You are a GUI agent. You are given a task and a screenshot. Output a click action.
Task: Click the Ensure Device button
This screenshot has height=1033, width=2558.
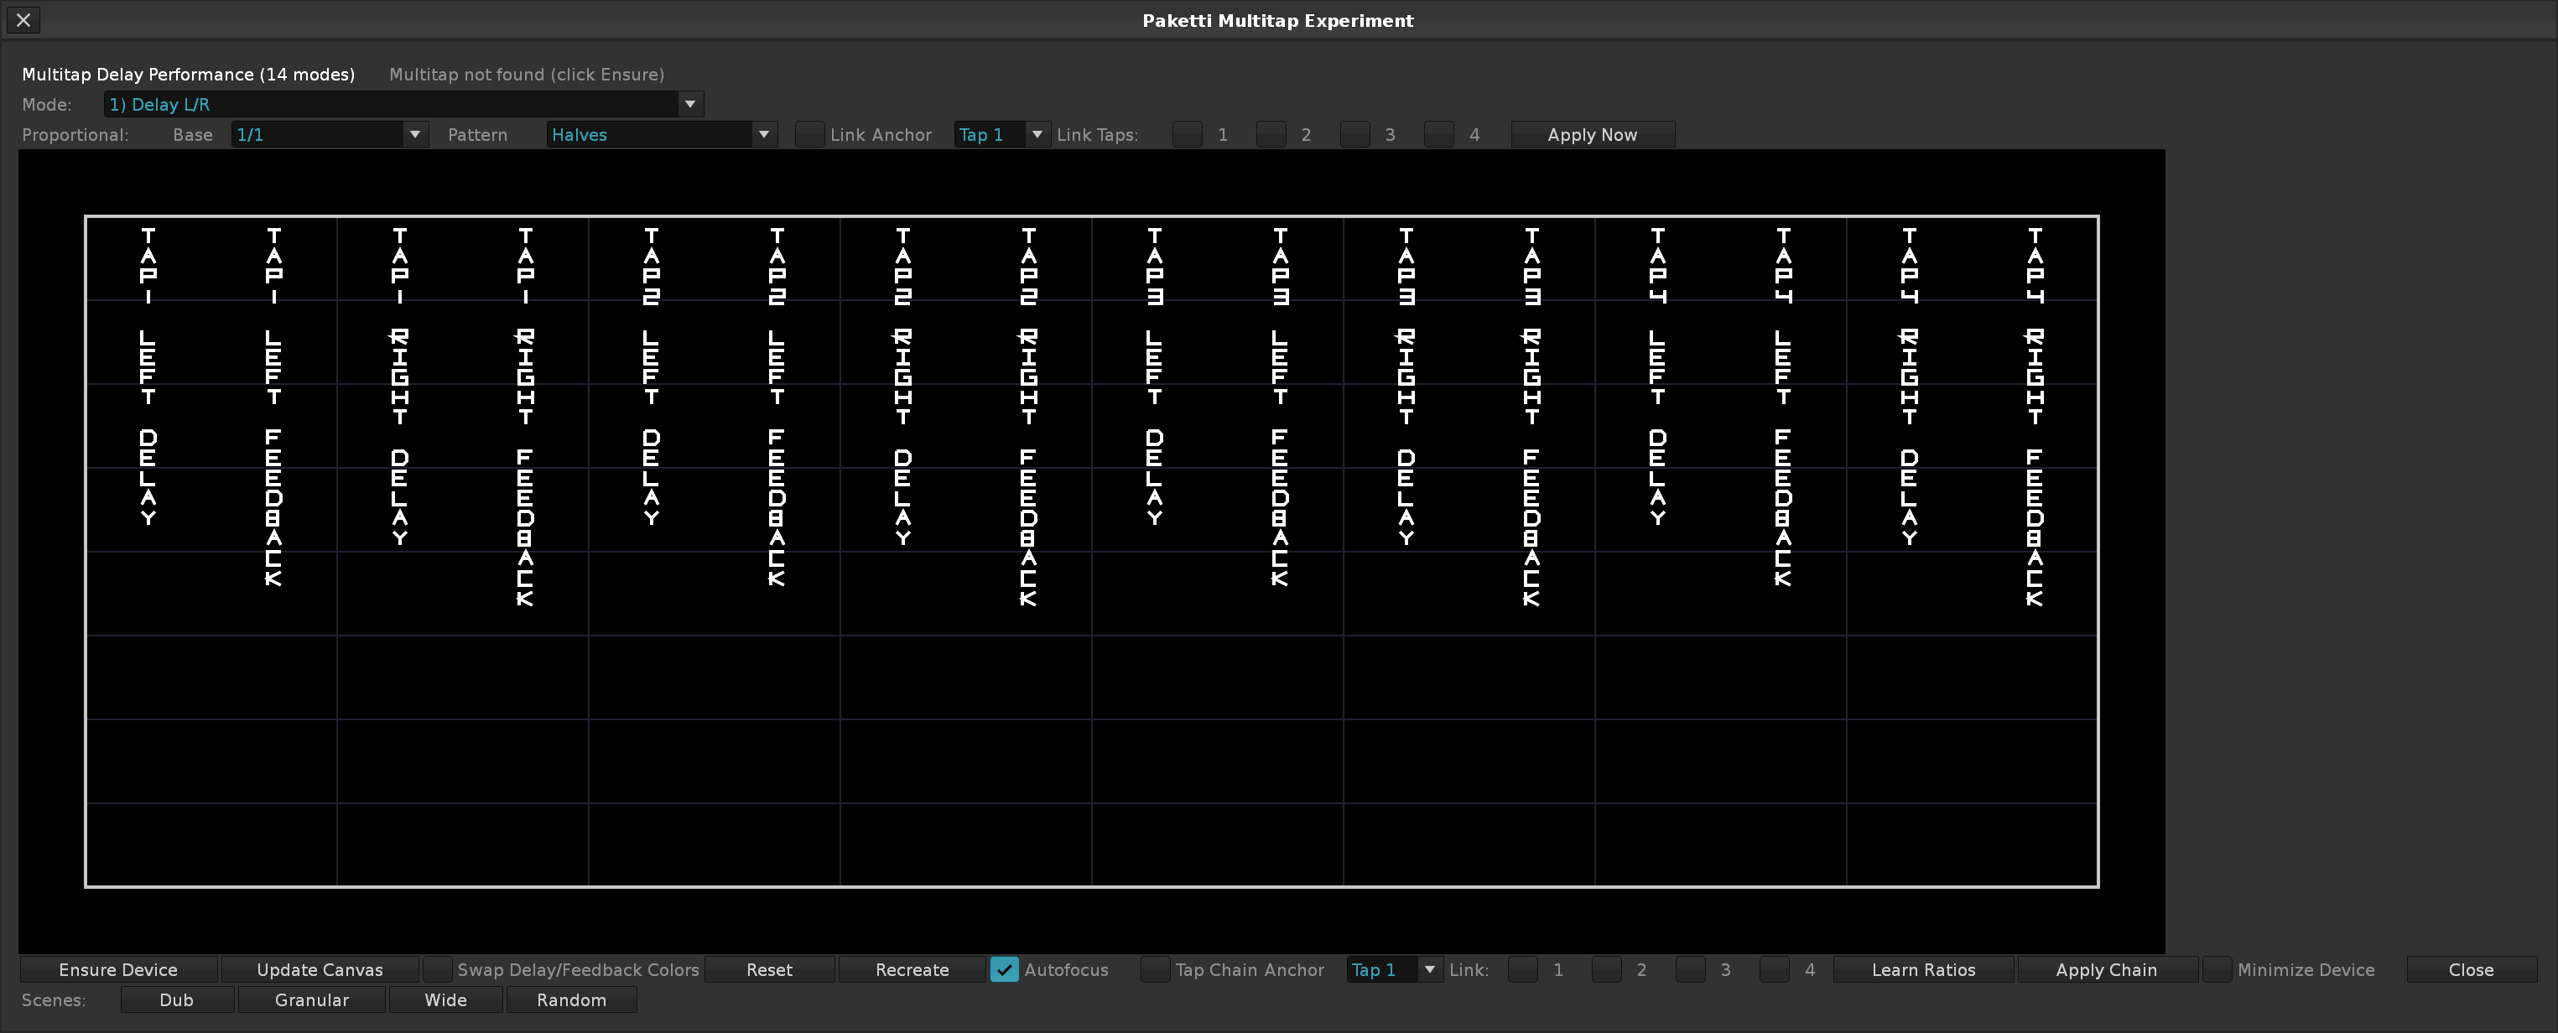pyautogui.click(x=118, y=969)
